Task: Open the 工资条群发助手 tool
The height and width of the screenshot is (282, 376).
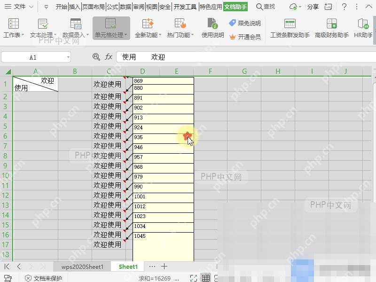Action: pos(290,28)
